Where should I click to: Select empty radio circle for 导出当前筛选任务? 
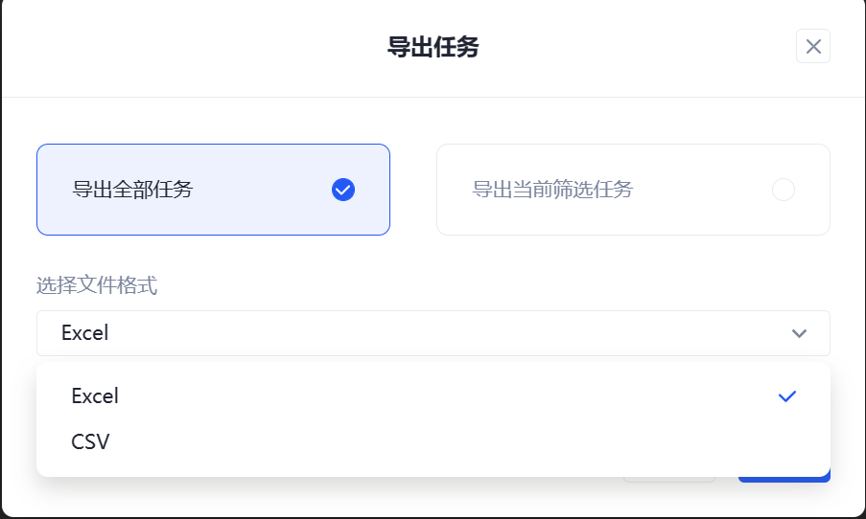pyautogui.click(x=784, y=190)
